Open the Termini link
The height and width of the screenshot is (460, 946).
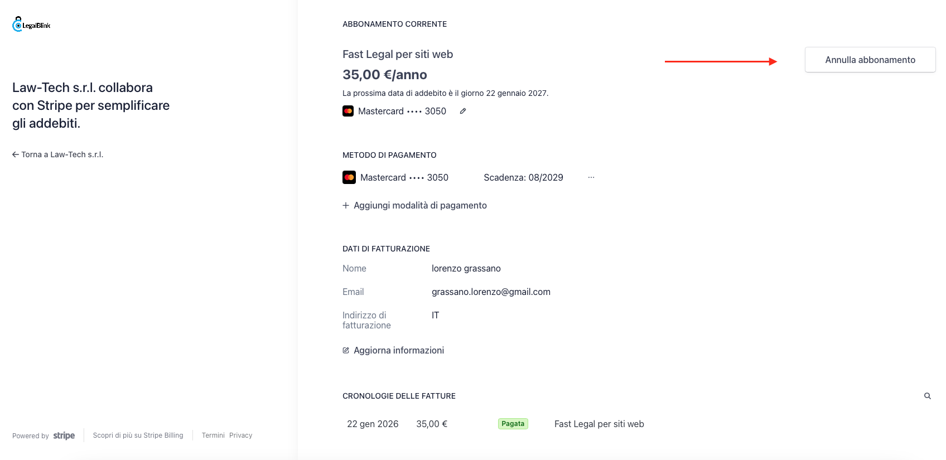[x=213, y=435]
